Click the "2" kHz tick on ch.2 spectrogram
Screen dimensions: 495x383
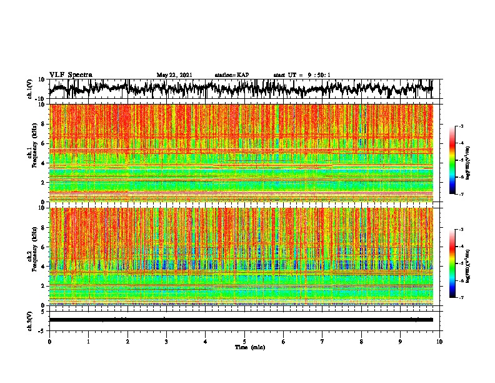[44, 286]
